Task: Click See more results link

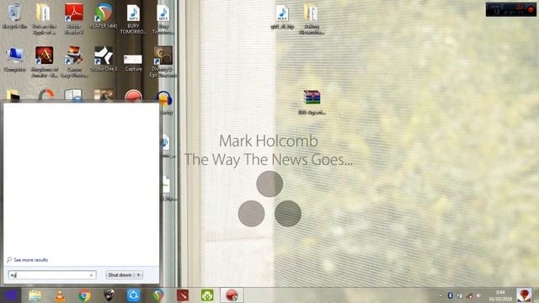Action: click(28, 260)
